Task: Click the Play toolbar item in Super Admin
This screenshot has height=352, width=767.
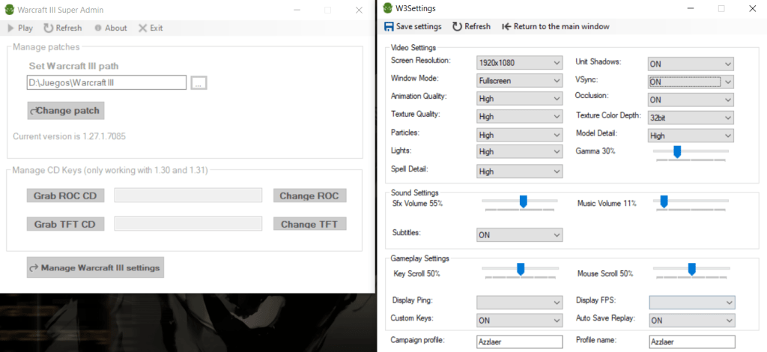Action: pyautogui.click(x=20, y=28)
